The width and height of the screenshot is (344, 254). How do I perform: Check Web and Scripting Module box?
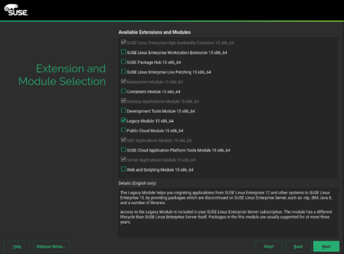coord(123,169)
